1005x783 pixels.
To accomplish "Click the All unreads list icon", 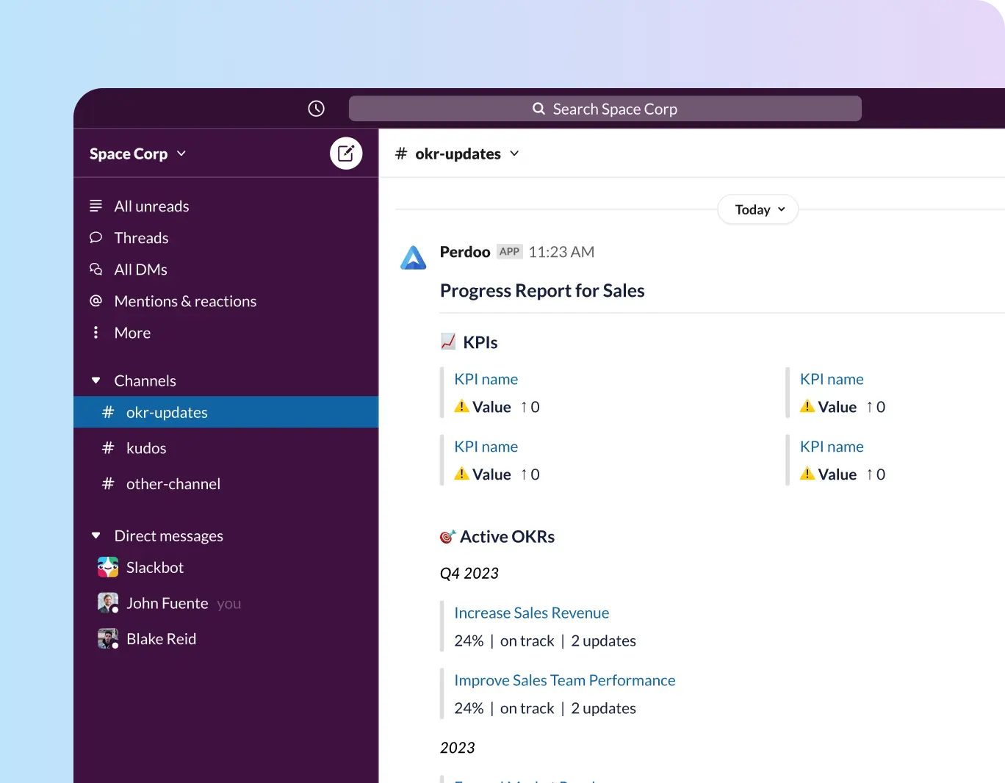I will 96,206.
